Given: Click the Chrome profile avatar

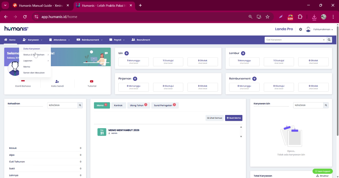Looking at the screenshot, I should coord(324,17).
